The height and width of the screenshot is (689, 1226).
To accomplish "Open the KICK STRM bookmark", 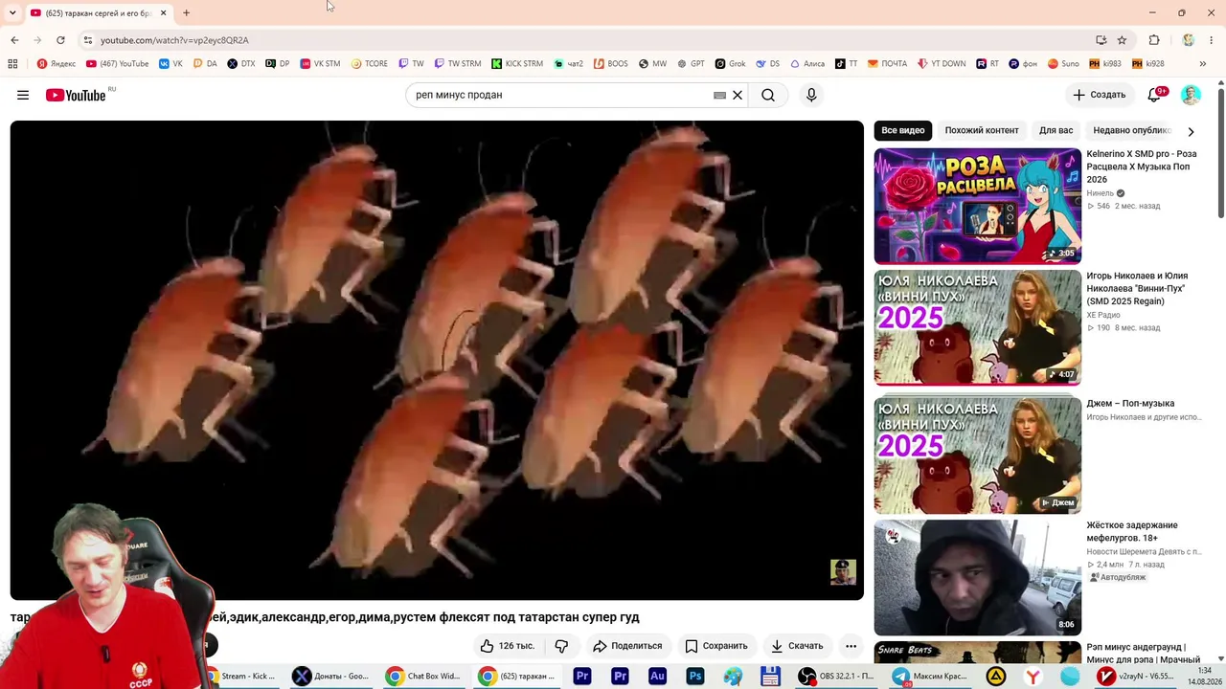I will (517, 64).
